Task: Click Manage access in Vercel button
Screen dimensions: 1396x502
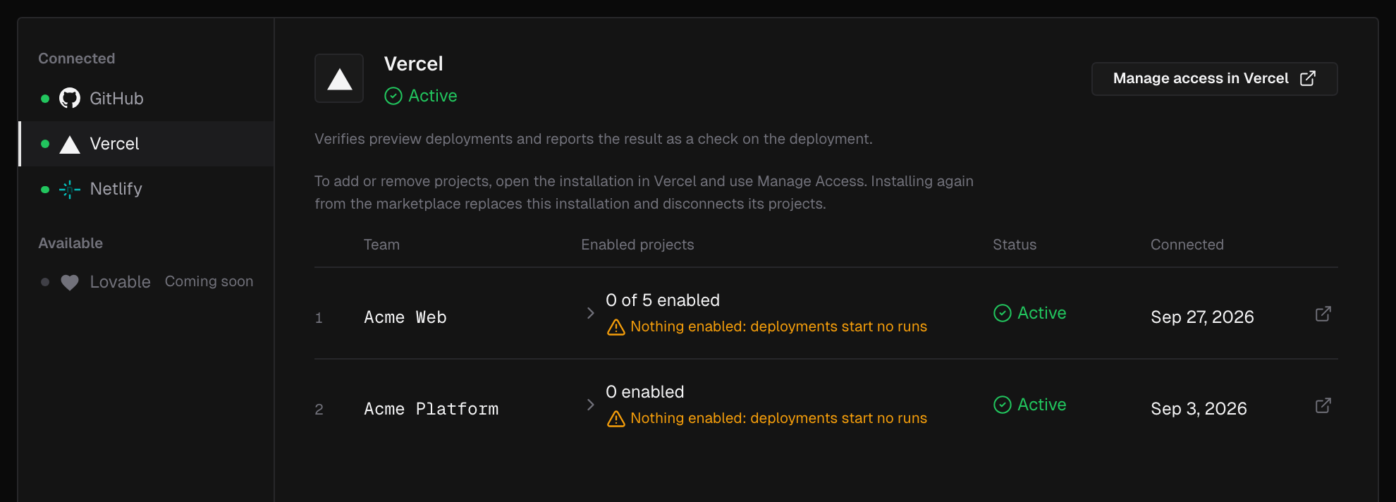Action: coord(1214,78)
